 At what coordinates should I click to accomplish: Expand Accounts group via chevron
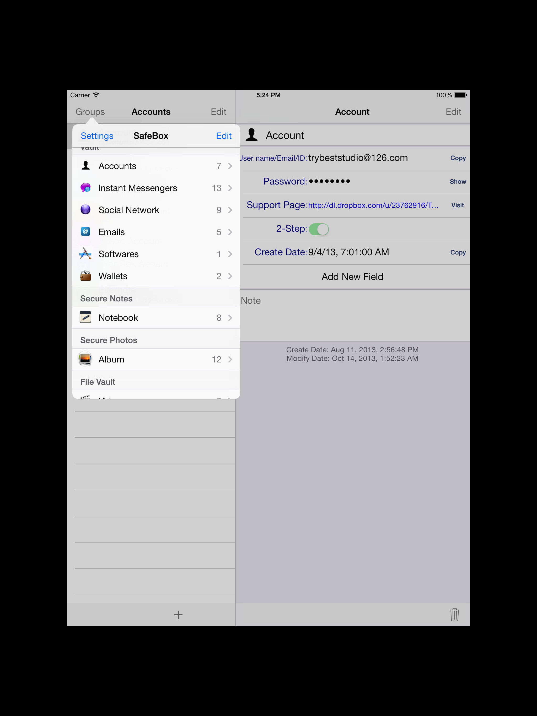click(230, 166)
